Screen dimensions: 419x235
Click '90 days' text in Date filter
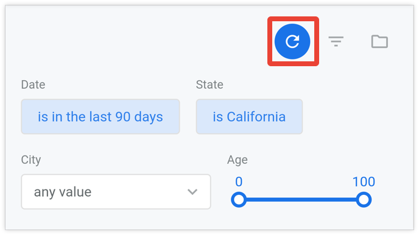click(139, 117)
